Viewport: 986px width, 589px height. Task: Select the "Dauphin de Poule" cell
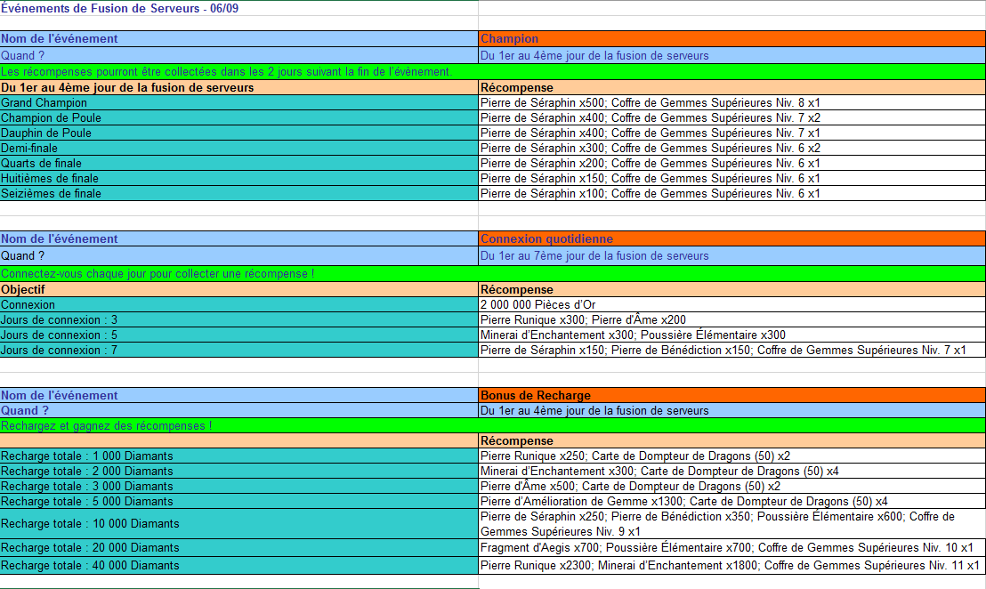coord(238,133)
